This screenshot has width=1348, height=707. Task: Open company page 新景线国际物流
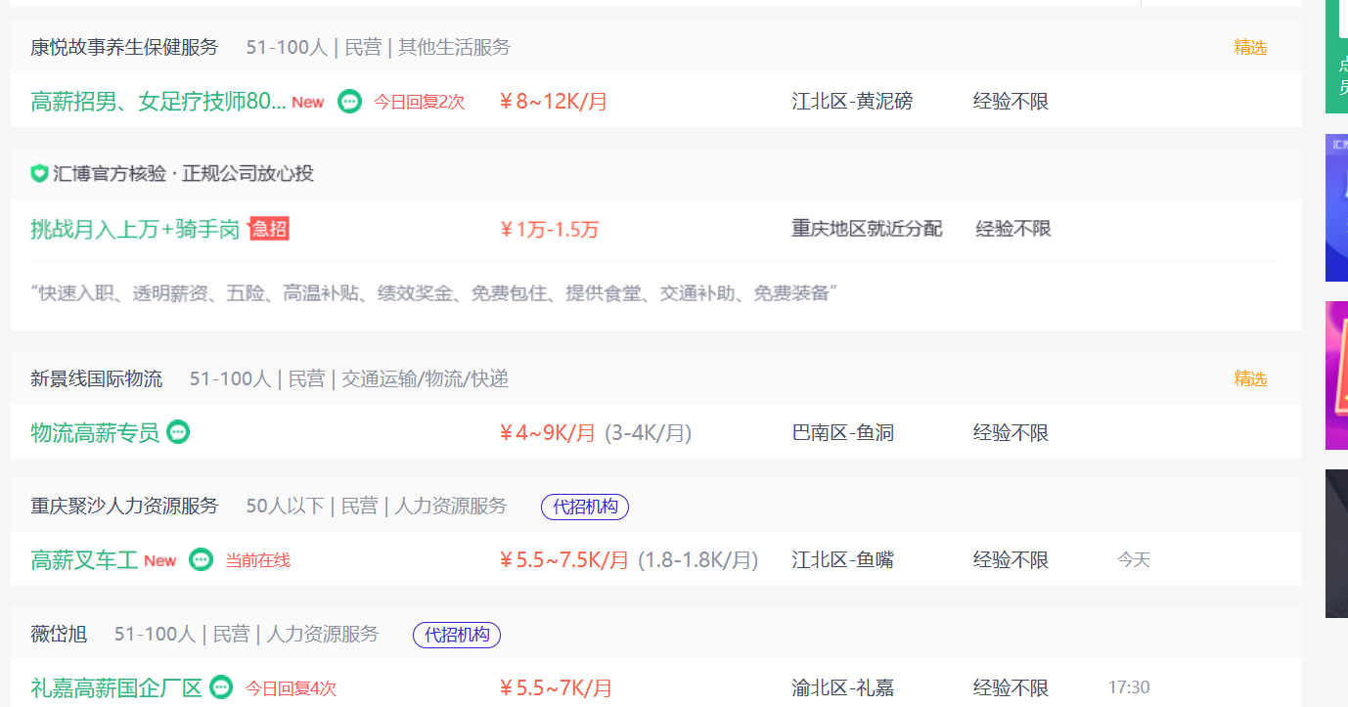click(97, 378)
